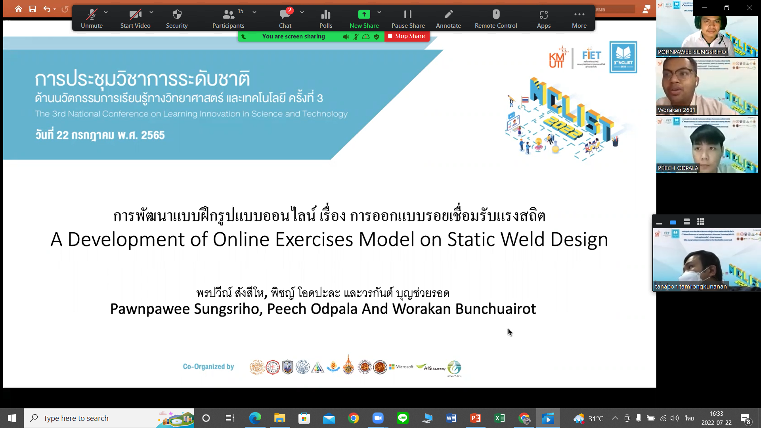This screenshot has height=428, width=761.
Task: Open the Polls panel
Action: (325, 18)
